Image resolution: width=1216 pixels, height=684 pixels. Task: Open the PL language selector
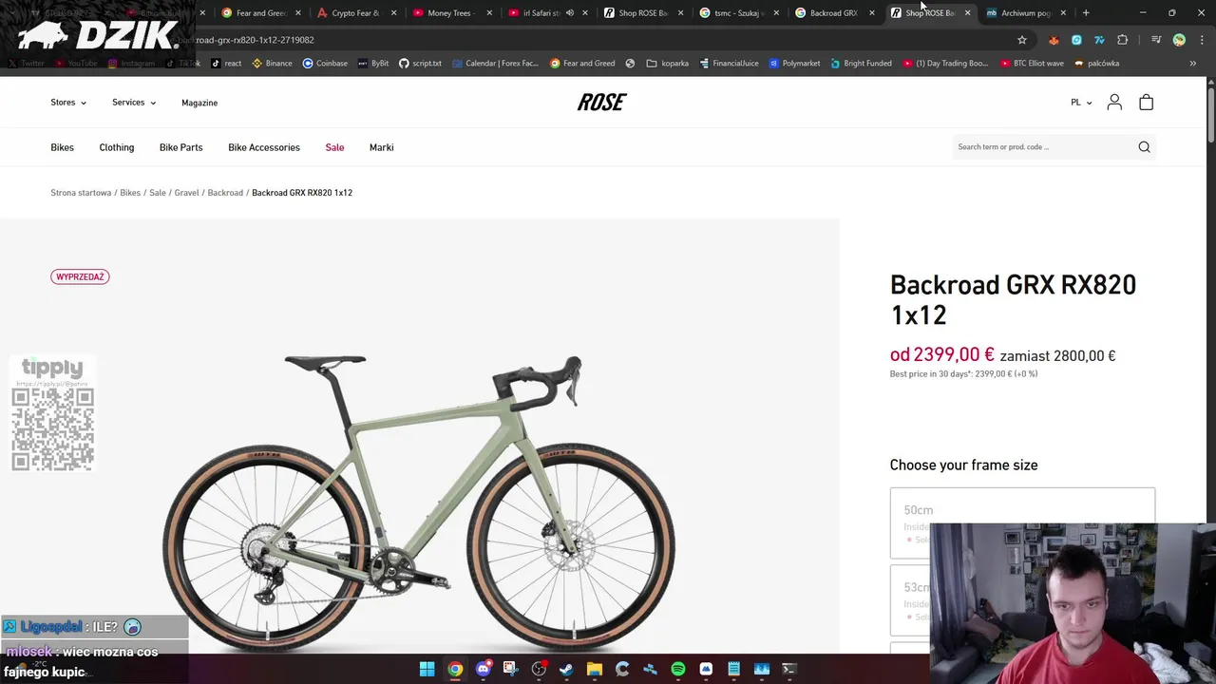click(x=1081, y=103)
